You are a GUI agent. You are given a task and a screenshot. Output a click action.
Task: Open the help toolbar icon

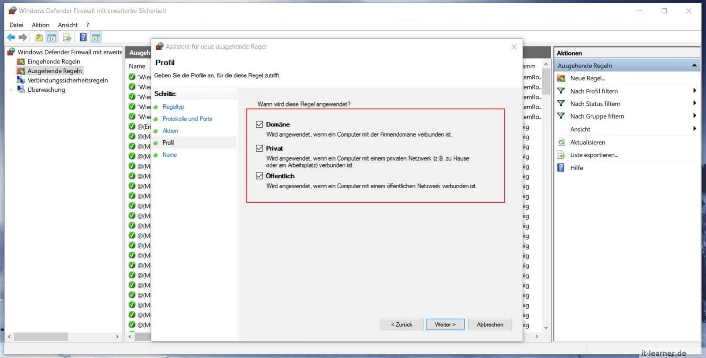point(83,37)
